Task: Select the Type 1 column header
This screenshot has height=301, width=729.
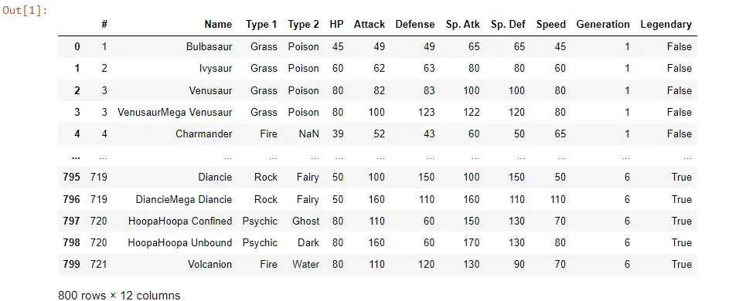Action: 261,25
